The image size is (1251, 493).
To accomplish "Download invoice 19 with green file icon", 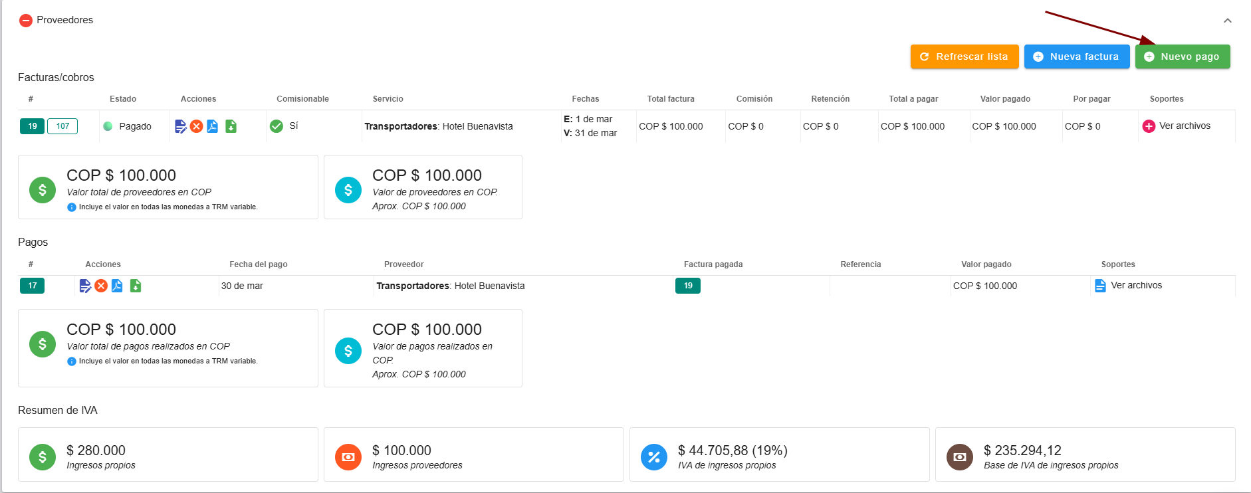I will [x=231, y=126].
